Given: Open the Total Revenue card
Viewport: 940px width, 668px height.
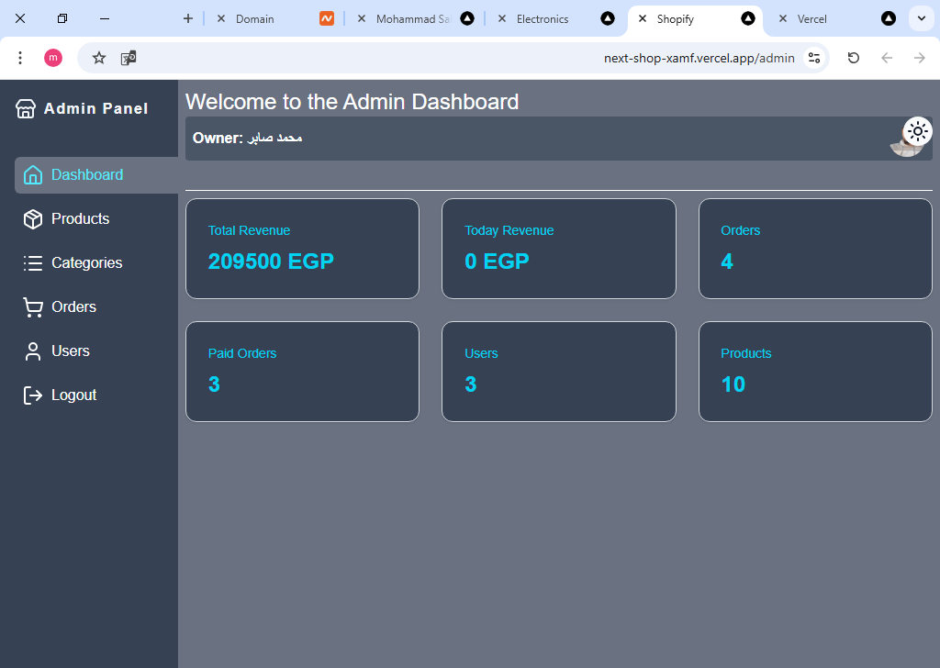Looking at the screenshot, I should coord(302,249).
